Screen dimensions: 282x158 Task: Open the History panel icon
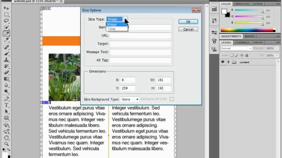tap(214, 21)
